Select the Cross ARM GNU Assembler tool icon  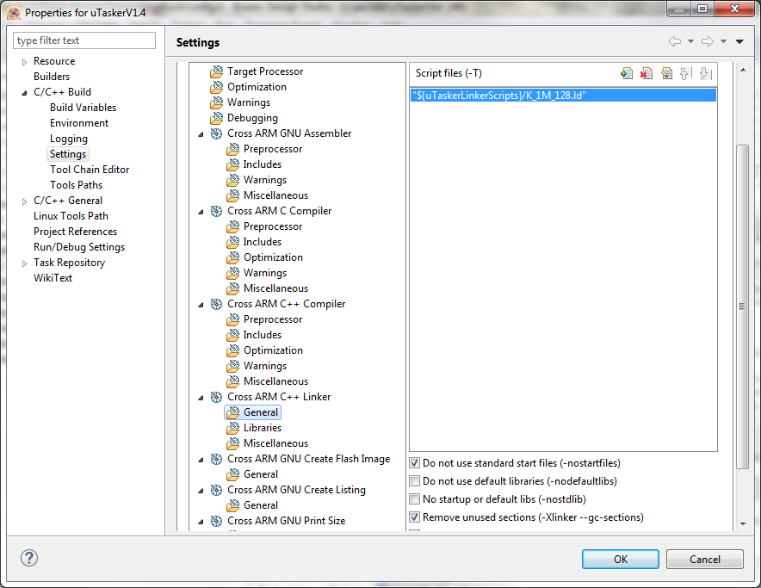tap(216, 133)
